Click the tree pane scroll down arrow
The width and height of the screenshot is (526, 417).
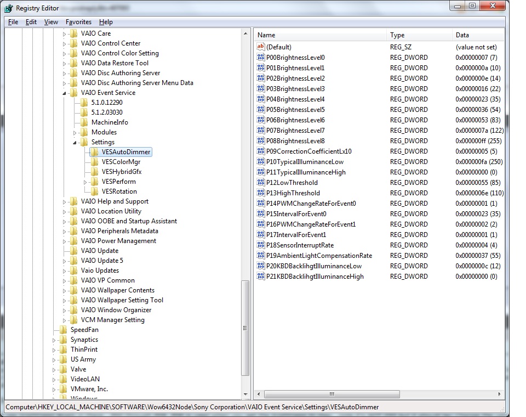245,394
